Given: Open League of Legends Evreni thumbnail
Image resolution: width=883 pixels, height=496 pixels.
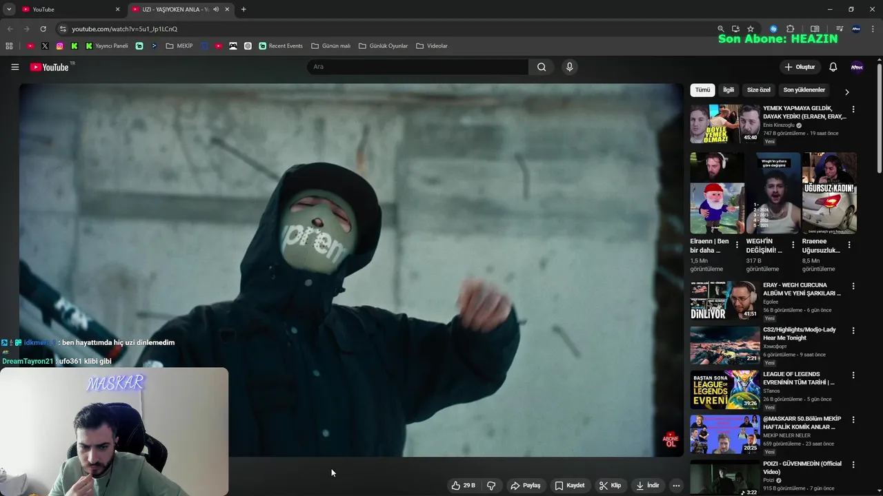Looking at the screenshot, I should click(x=725, y=390).
